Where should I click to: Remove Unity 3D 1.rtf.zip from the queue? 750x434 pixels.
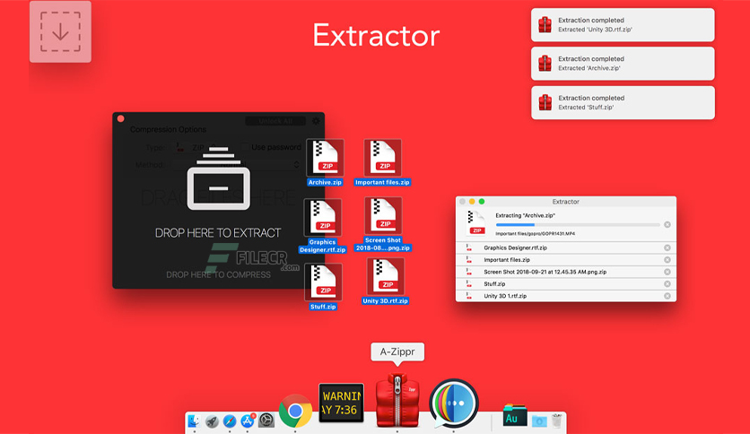(667, 296)
